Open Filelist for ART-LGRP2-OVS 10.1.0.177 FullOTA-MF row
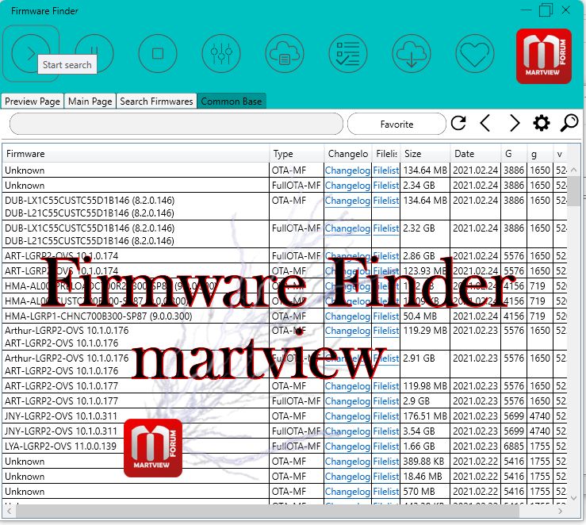The height and width of the screenshot is (525, 586). coord(386,401)
